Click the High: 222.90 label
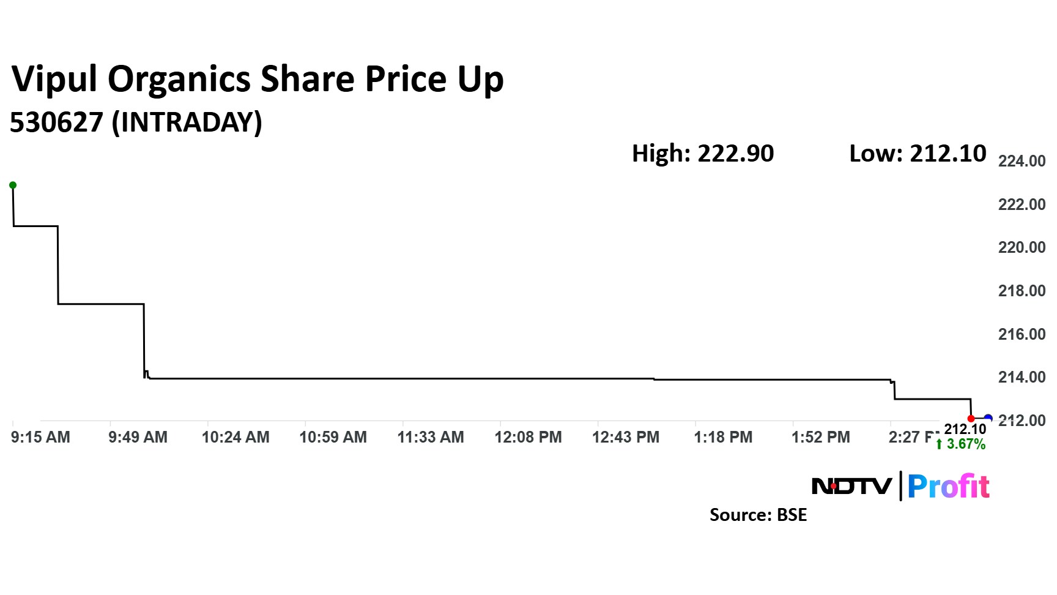The image size is (1057, 595). [x=703, y=153]
